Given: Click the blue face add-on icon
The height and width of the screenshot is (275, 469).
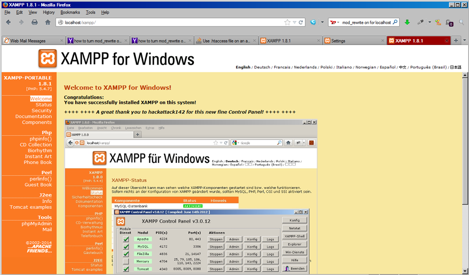Looking at the screenshot, I should (x=313, y=22).
